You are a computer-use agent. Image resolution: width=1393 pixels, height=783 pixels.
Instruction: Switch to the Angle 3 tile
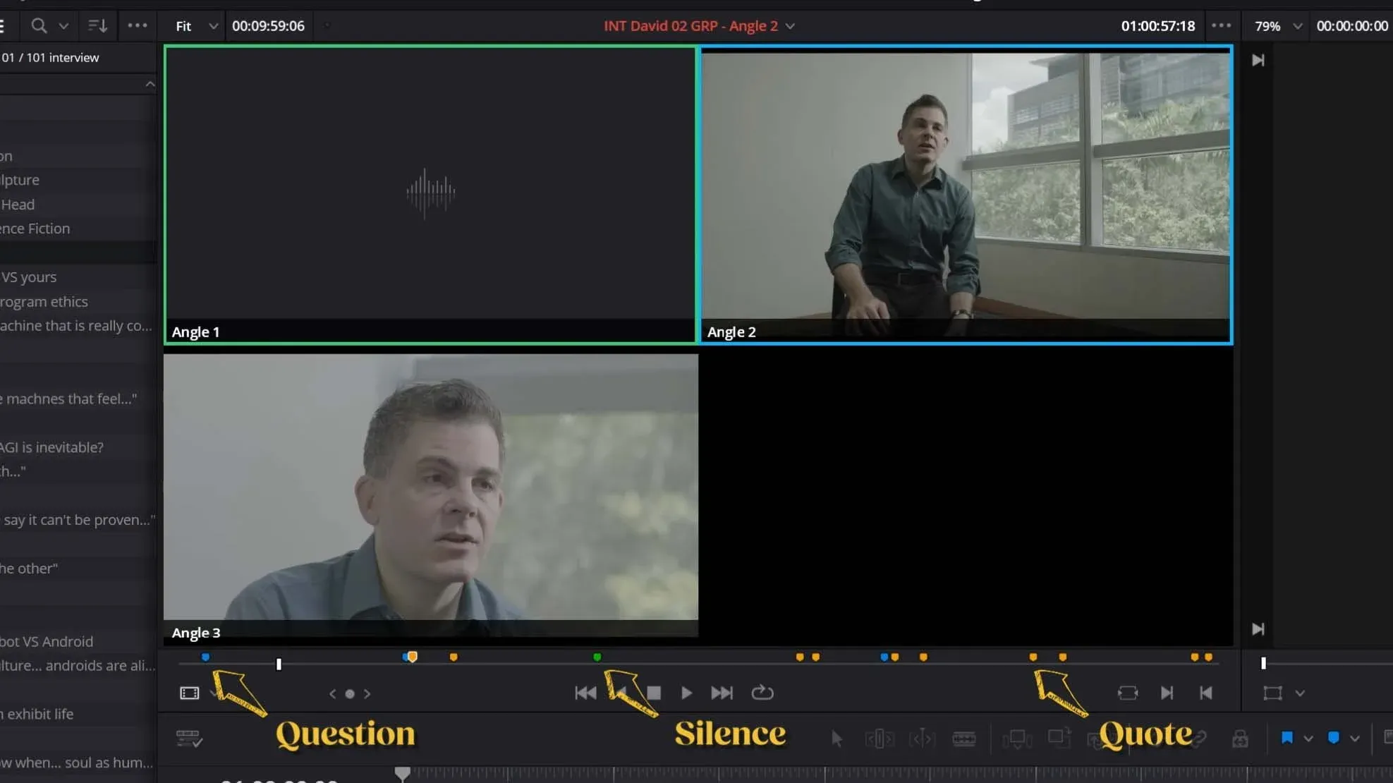(430, 496)
